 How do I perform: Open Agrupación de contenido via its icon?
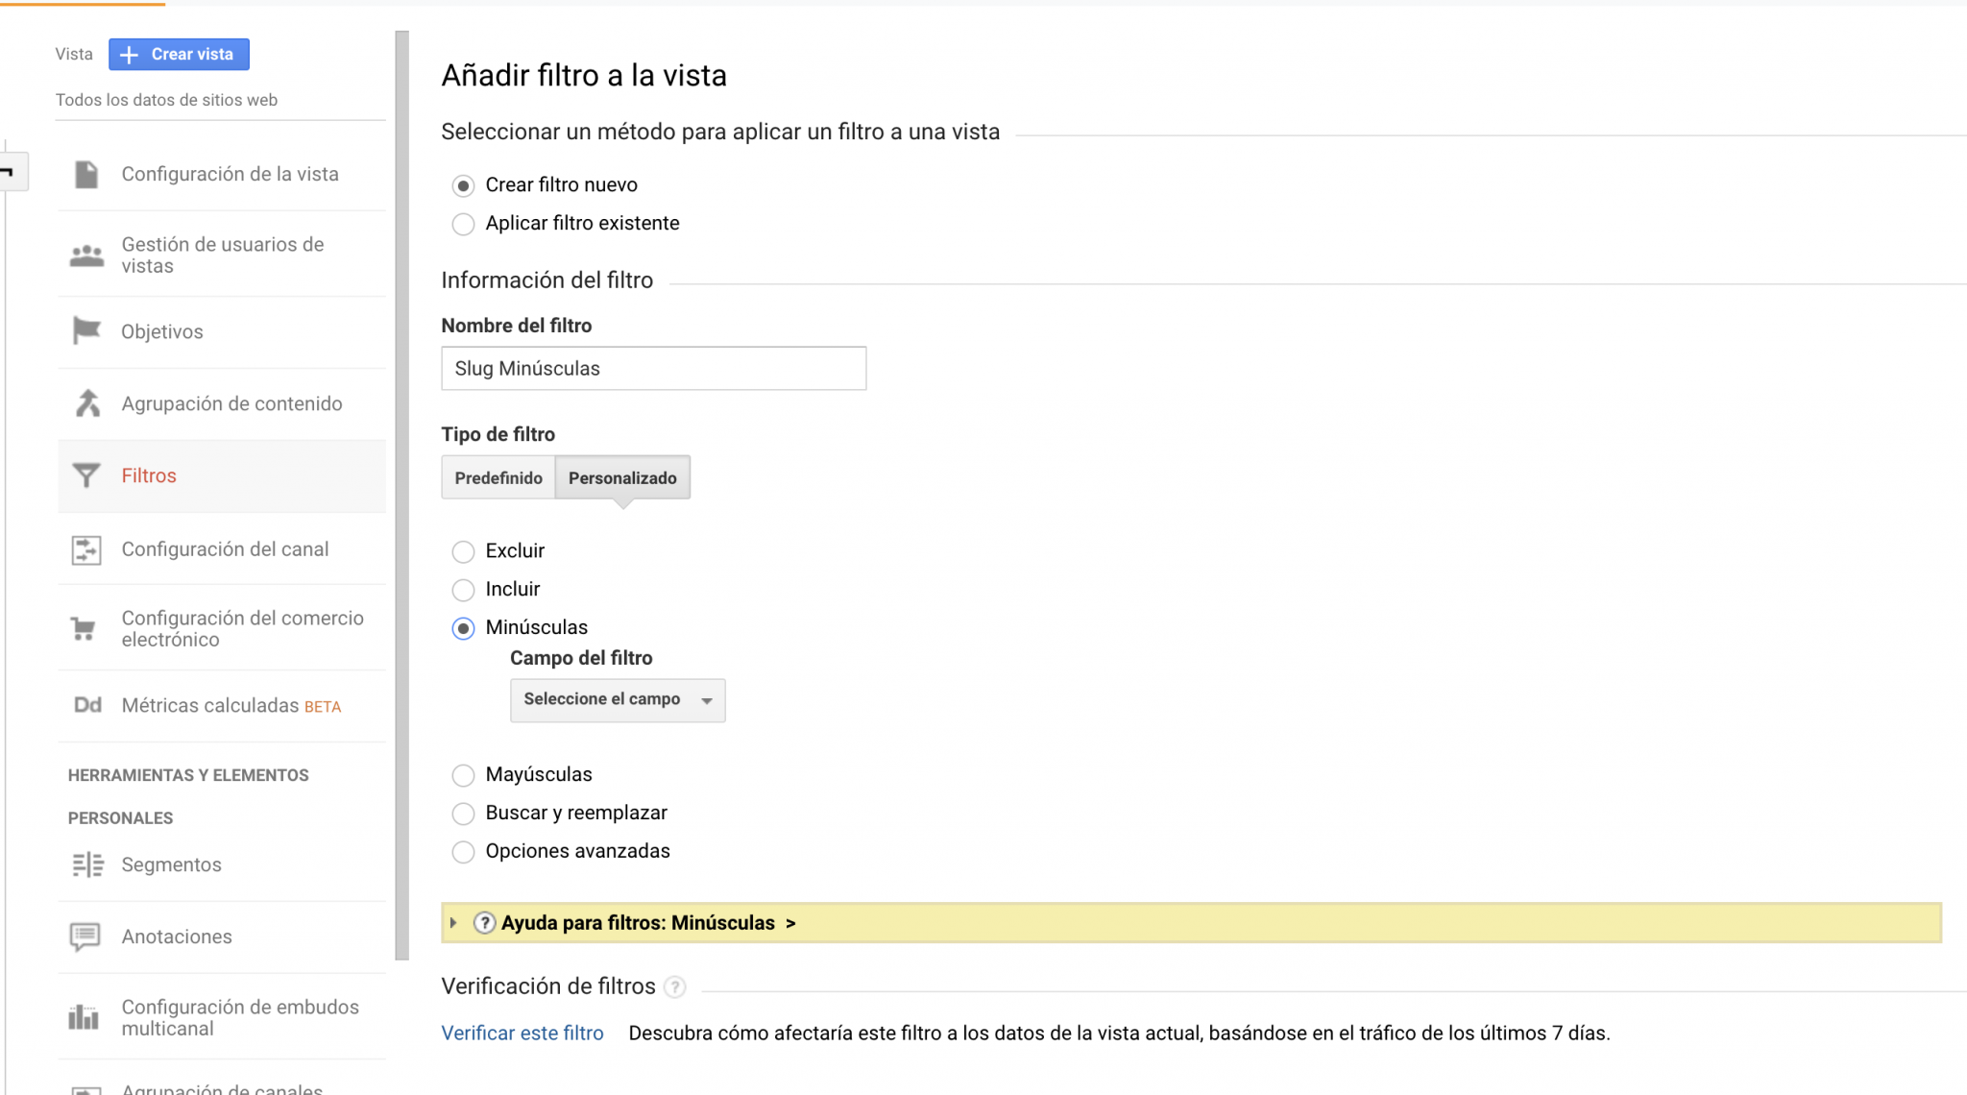[86, 402]
